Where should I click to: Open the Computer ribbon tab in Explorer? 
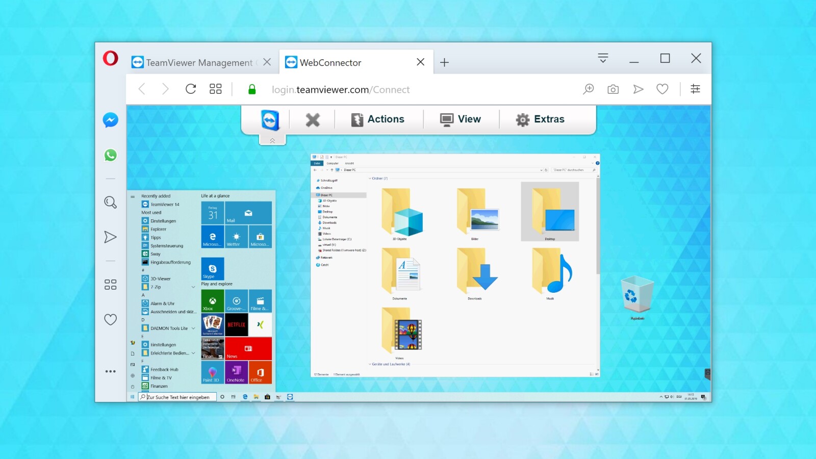[333, 163]
